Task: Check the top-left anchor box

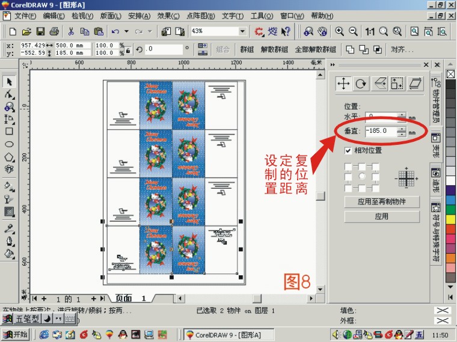Action: click(348, 166)
